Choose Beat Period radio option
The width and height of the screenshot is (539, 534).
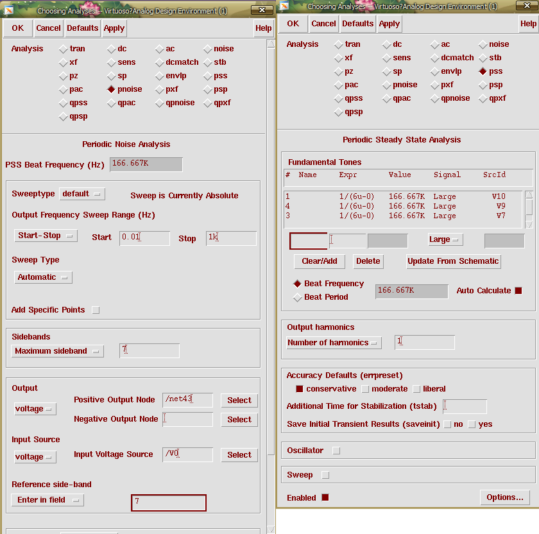click(297, 297)
